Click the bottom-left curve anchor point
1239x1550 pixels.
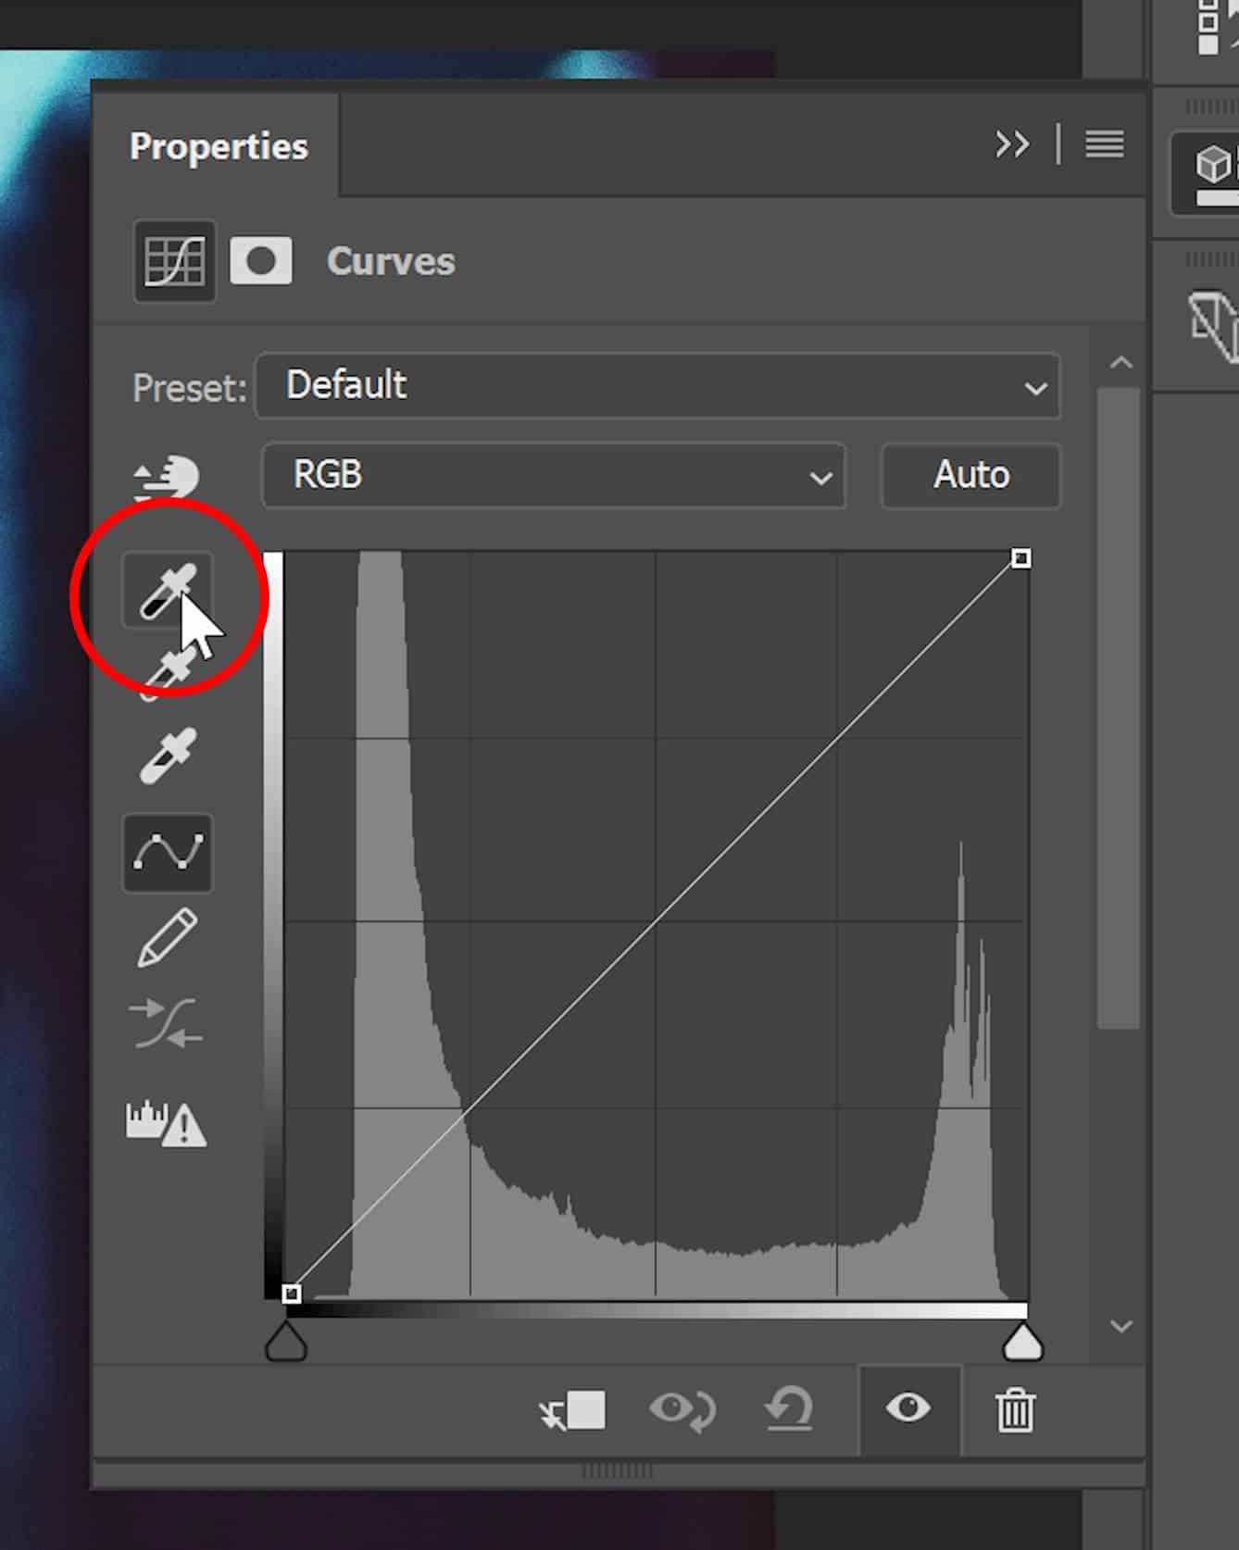291,1294
